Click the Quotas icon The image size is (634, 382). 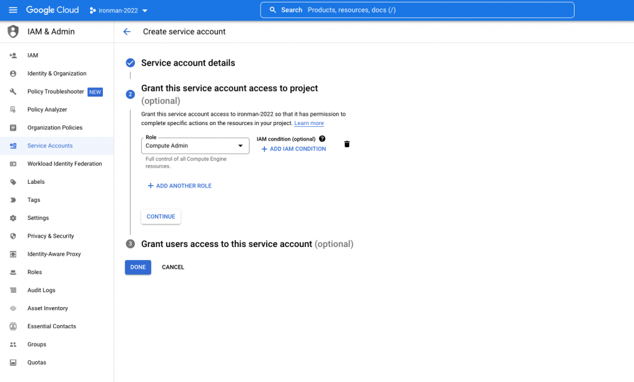[x=13, y=363]
